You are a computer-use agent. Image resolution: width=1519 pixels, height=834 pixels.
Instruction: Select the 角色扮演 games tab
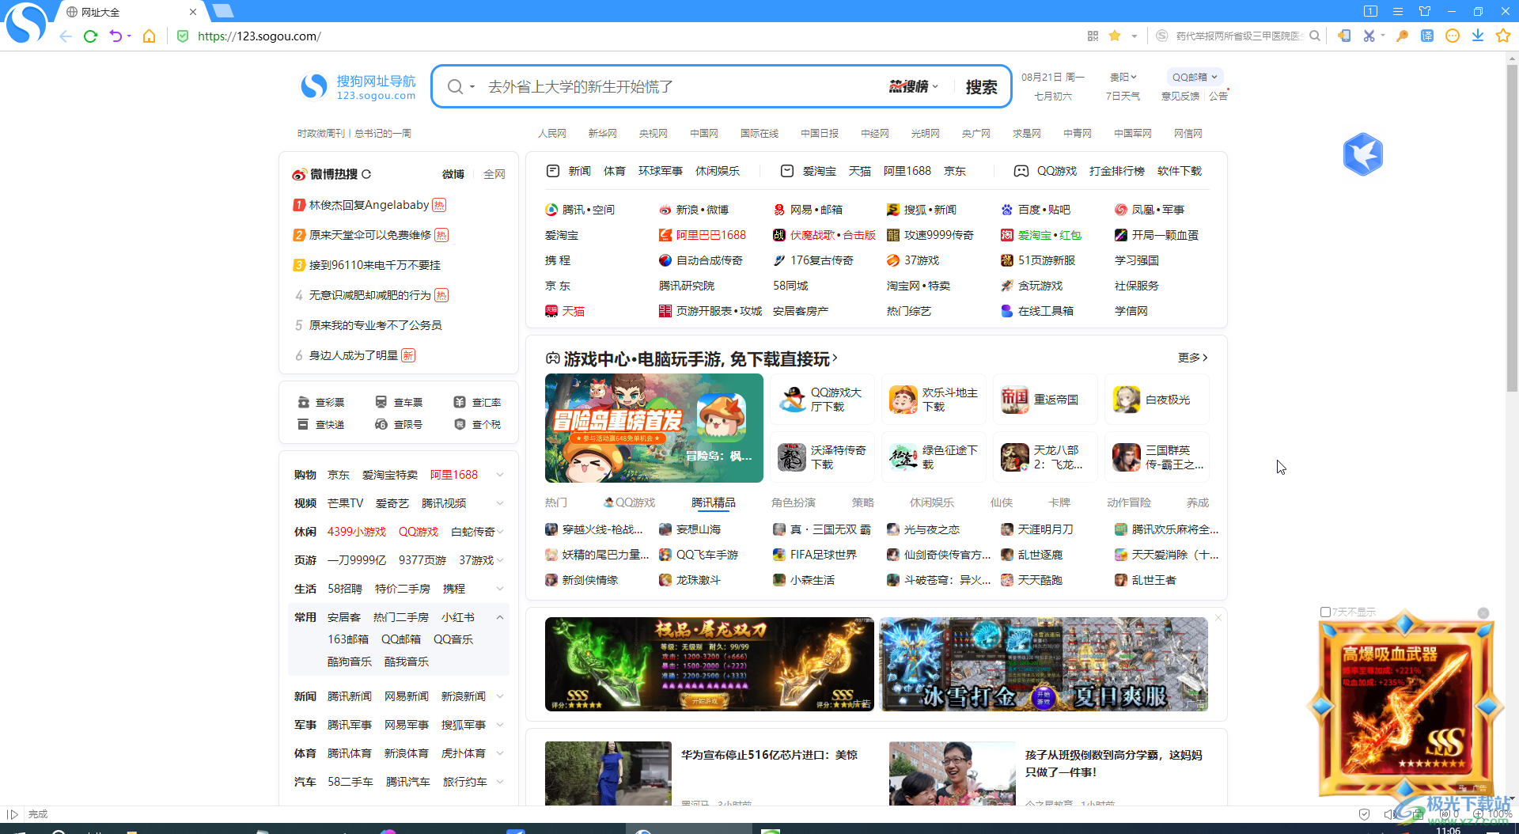pos(794,502)
